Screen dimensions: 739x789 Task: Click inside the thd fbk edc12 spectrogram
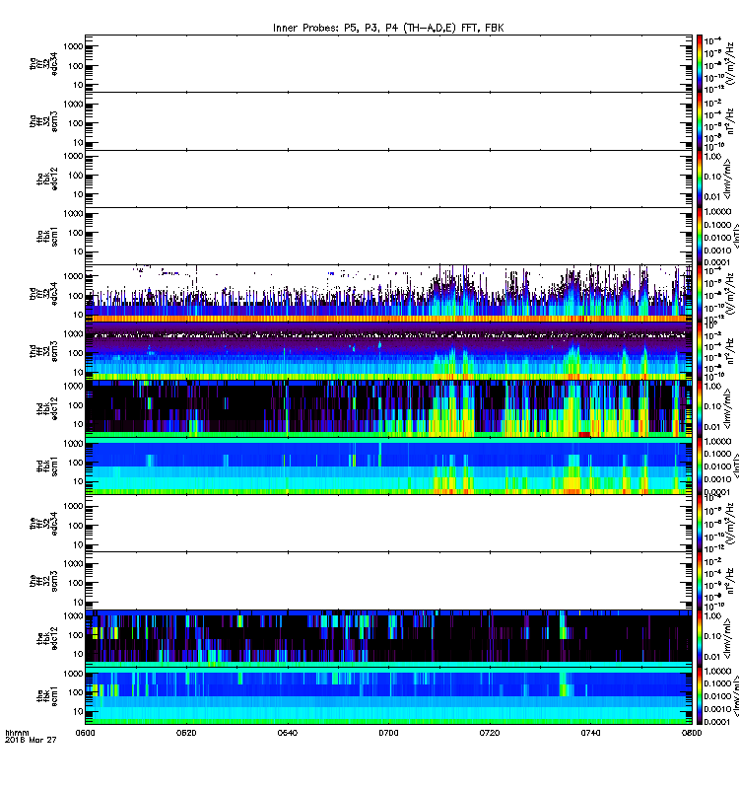click(x=388, y=408)
